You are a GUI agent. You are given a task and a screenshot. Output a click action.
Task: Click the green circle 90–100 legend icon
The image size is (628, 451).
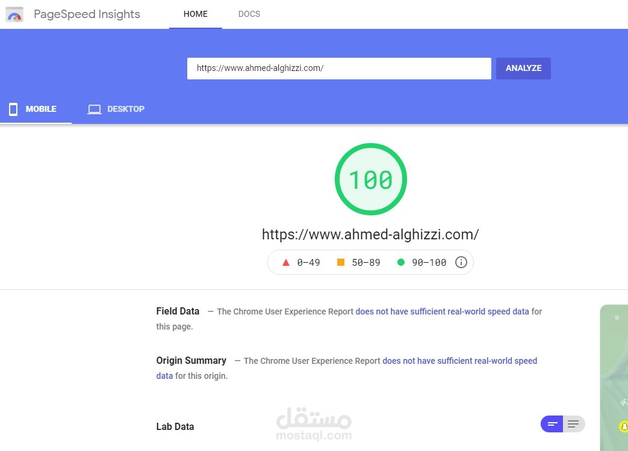point(400,262)
